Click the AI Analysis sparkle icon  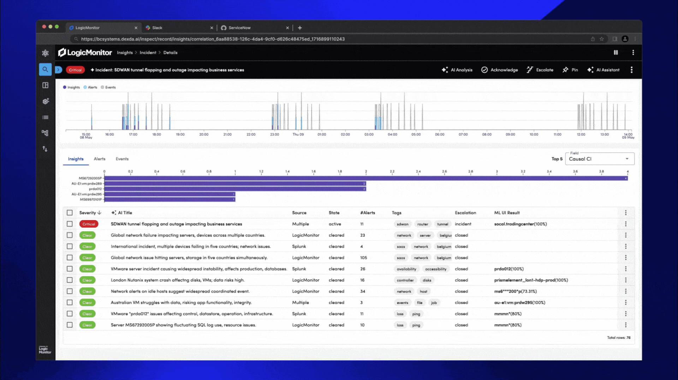coord(445,70)
